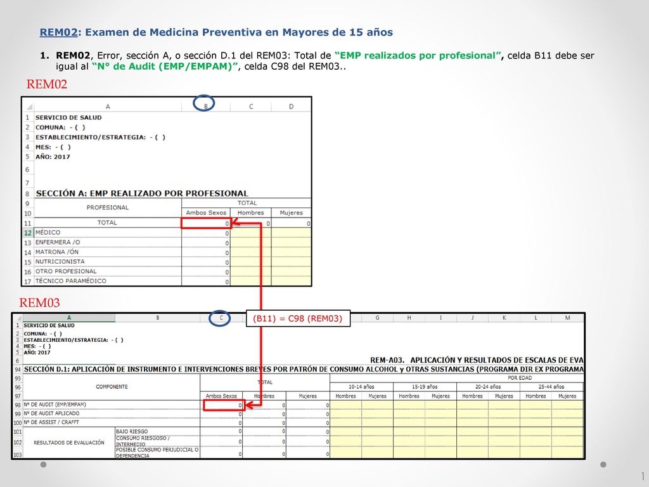Select row 12 header in REM02 sheet

(x=28, y=233)
